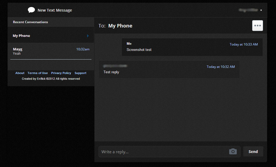Open the Privacy Policy link

(x=61, y=73)
